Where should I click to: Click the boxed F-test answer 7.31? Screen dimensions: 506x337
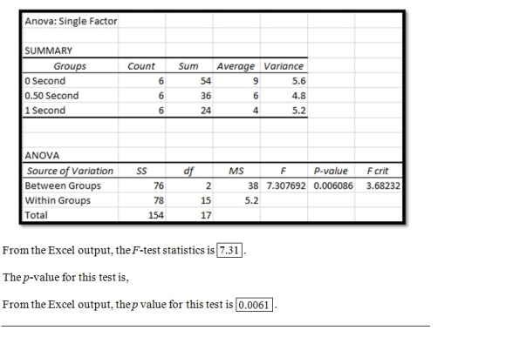229,250
